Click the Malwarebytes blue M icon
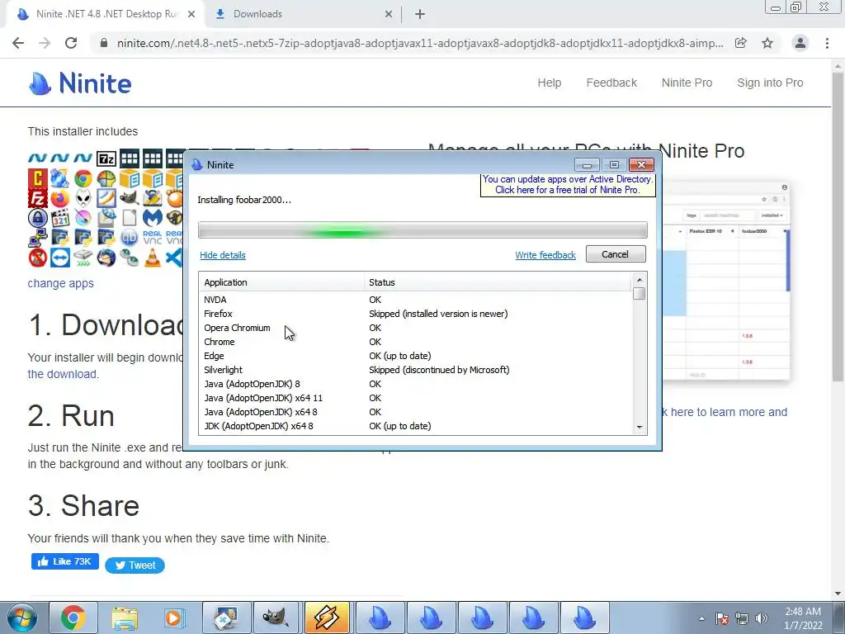Image resolution: width=845 pixels, height=634 pixels. point(153,218)
